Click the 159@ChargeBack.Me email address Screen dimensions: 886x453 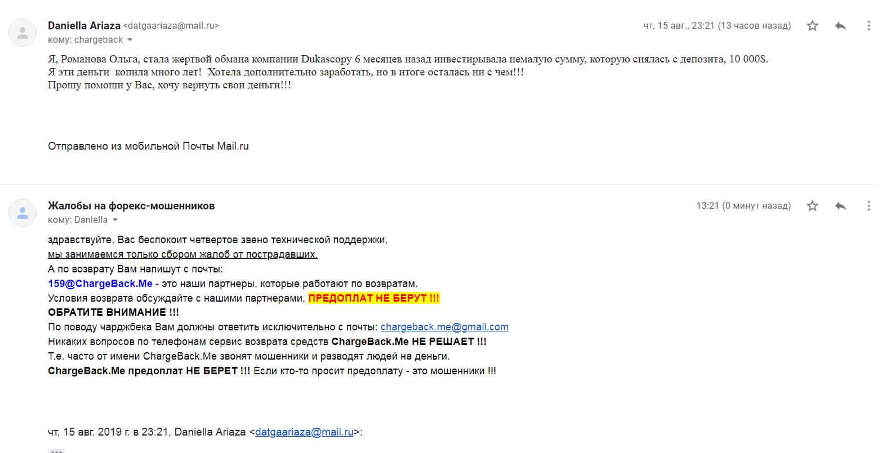coord(100,284)
